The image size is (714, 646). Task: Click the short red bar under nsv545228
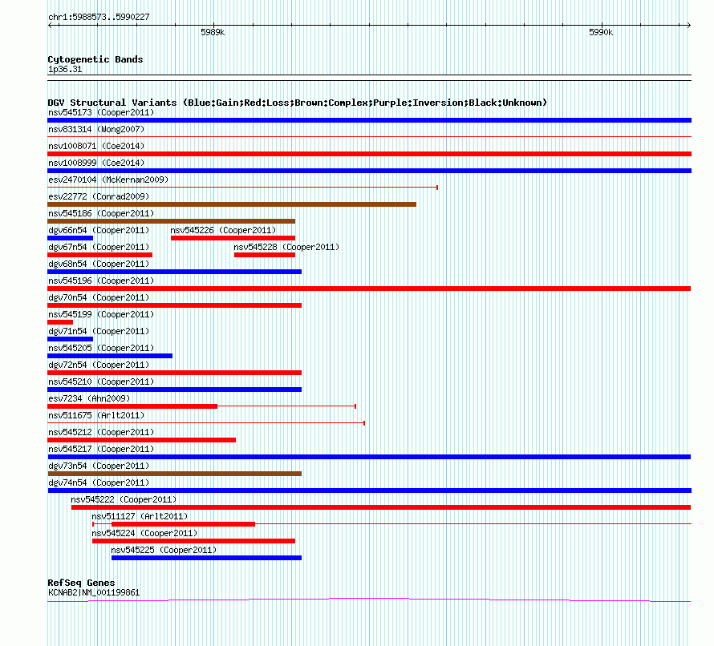pyautogui.click(x=265, y=255)
